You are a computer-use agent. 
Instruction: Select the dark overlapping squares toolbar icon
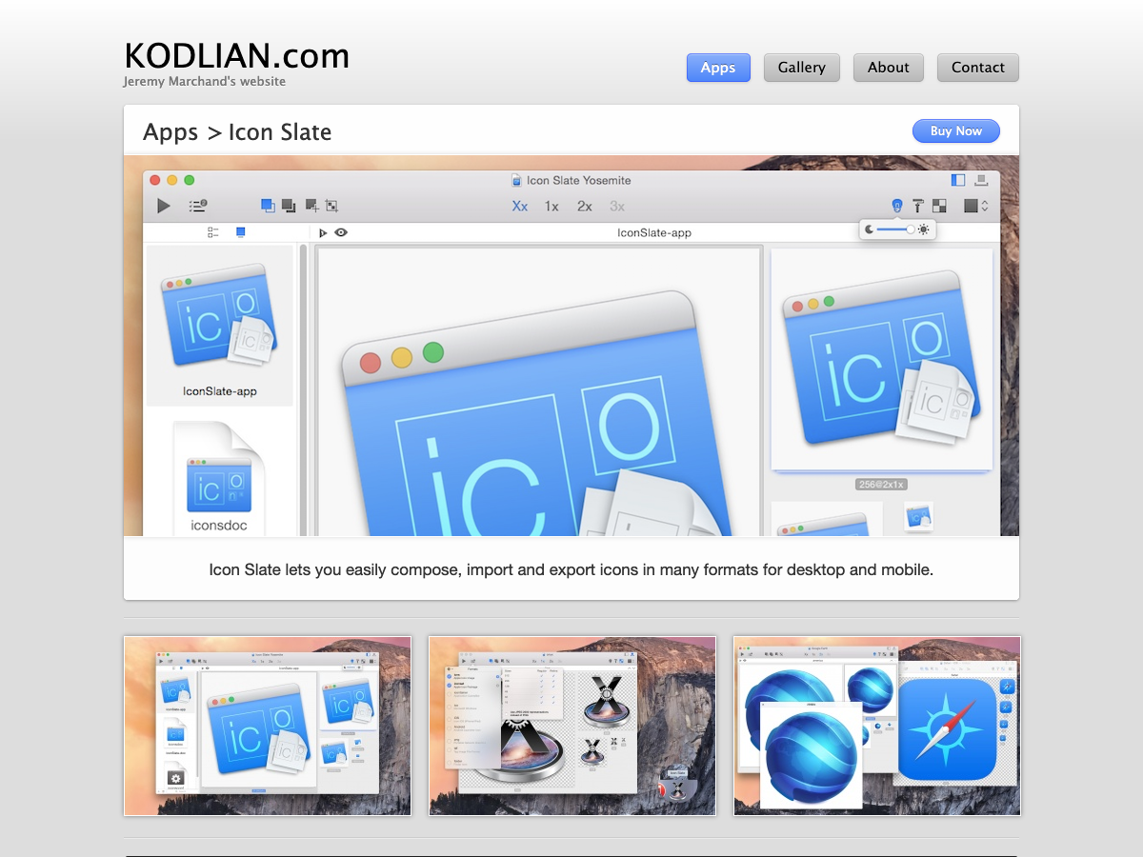[x=289, y=206]
